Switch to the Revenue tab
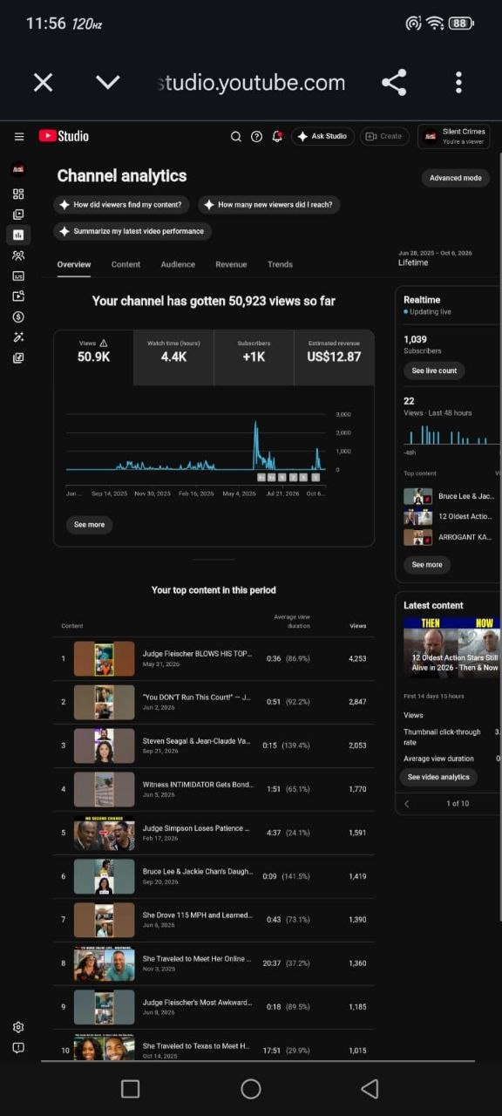Viewport: 502px width, 1116px height. (x=231, y=264)
